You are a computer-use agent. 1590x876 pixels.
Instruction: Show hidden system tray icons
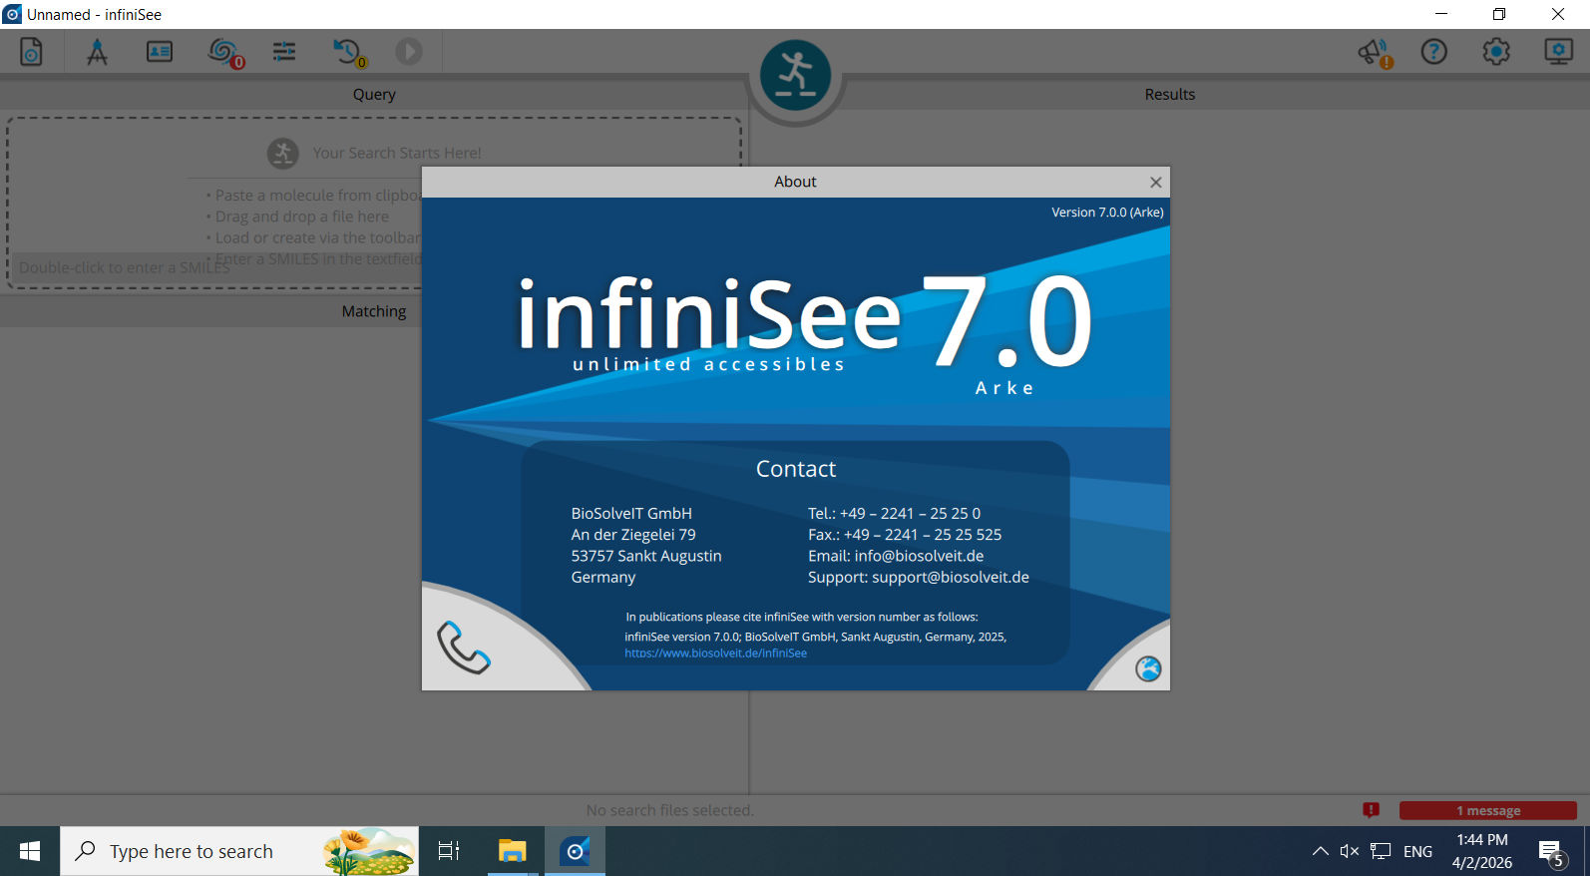1320,851
